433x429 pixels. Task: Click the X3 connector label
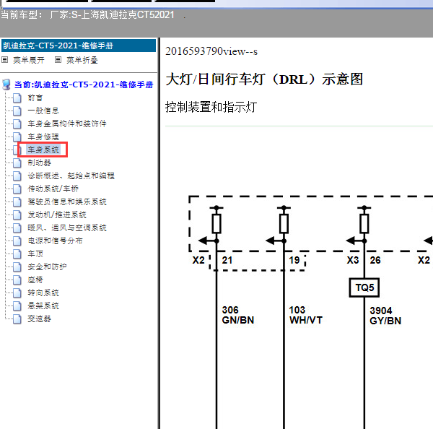click(353, 260)
